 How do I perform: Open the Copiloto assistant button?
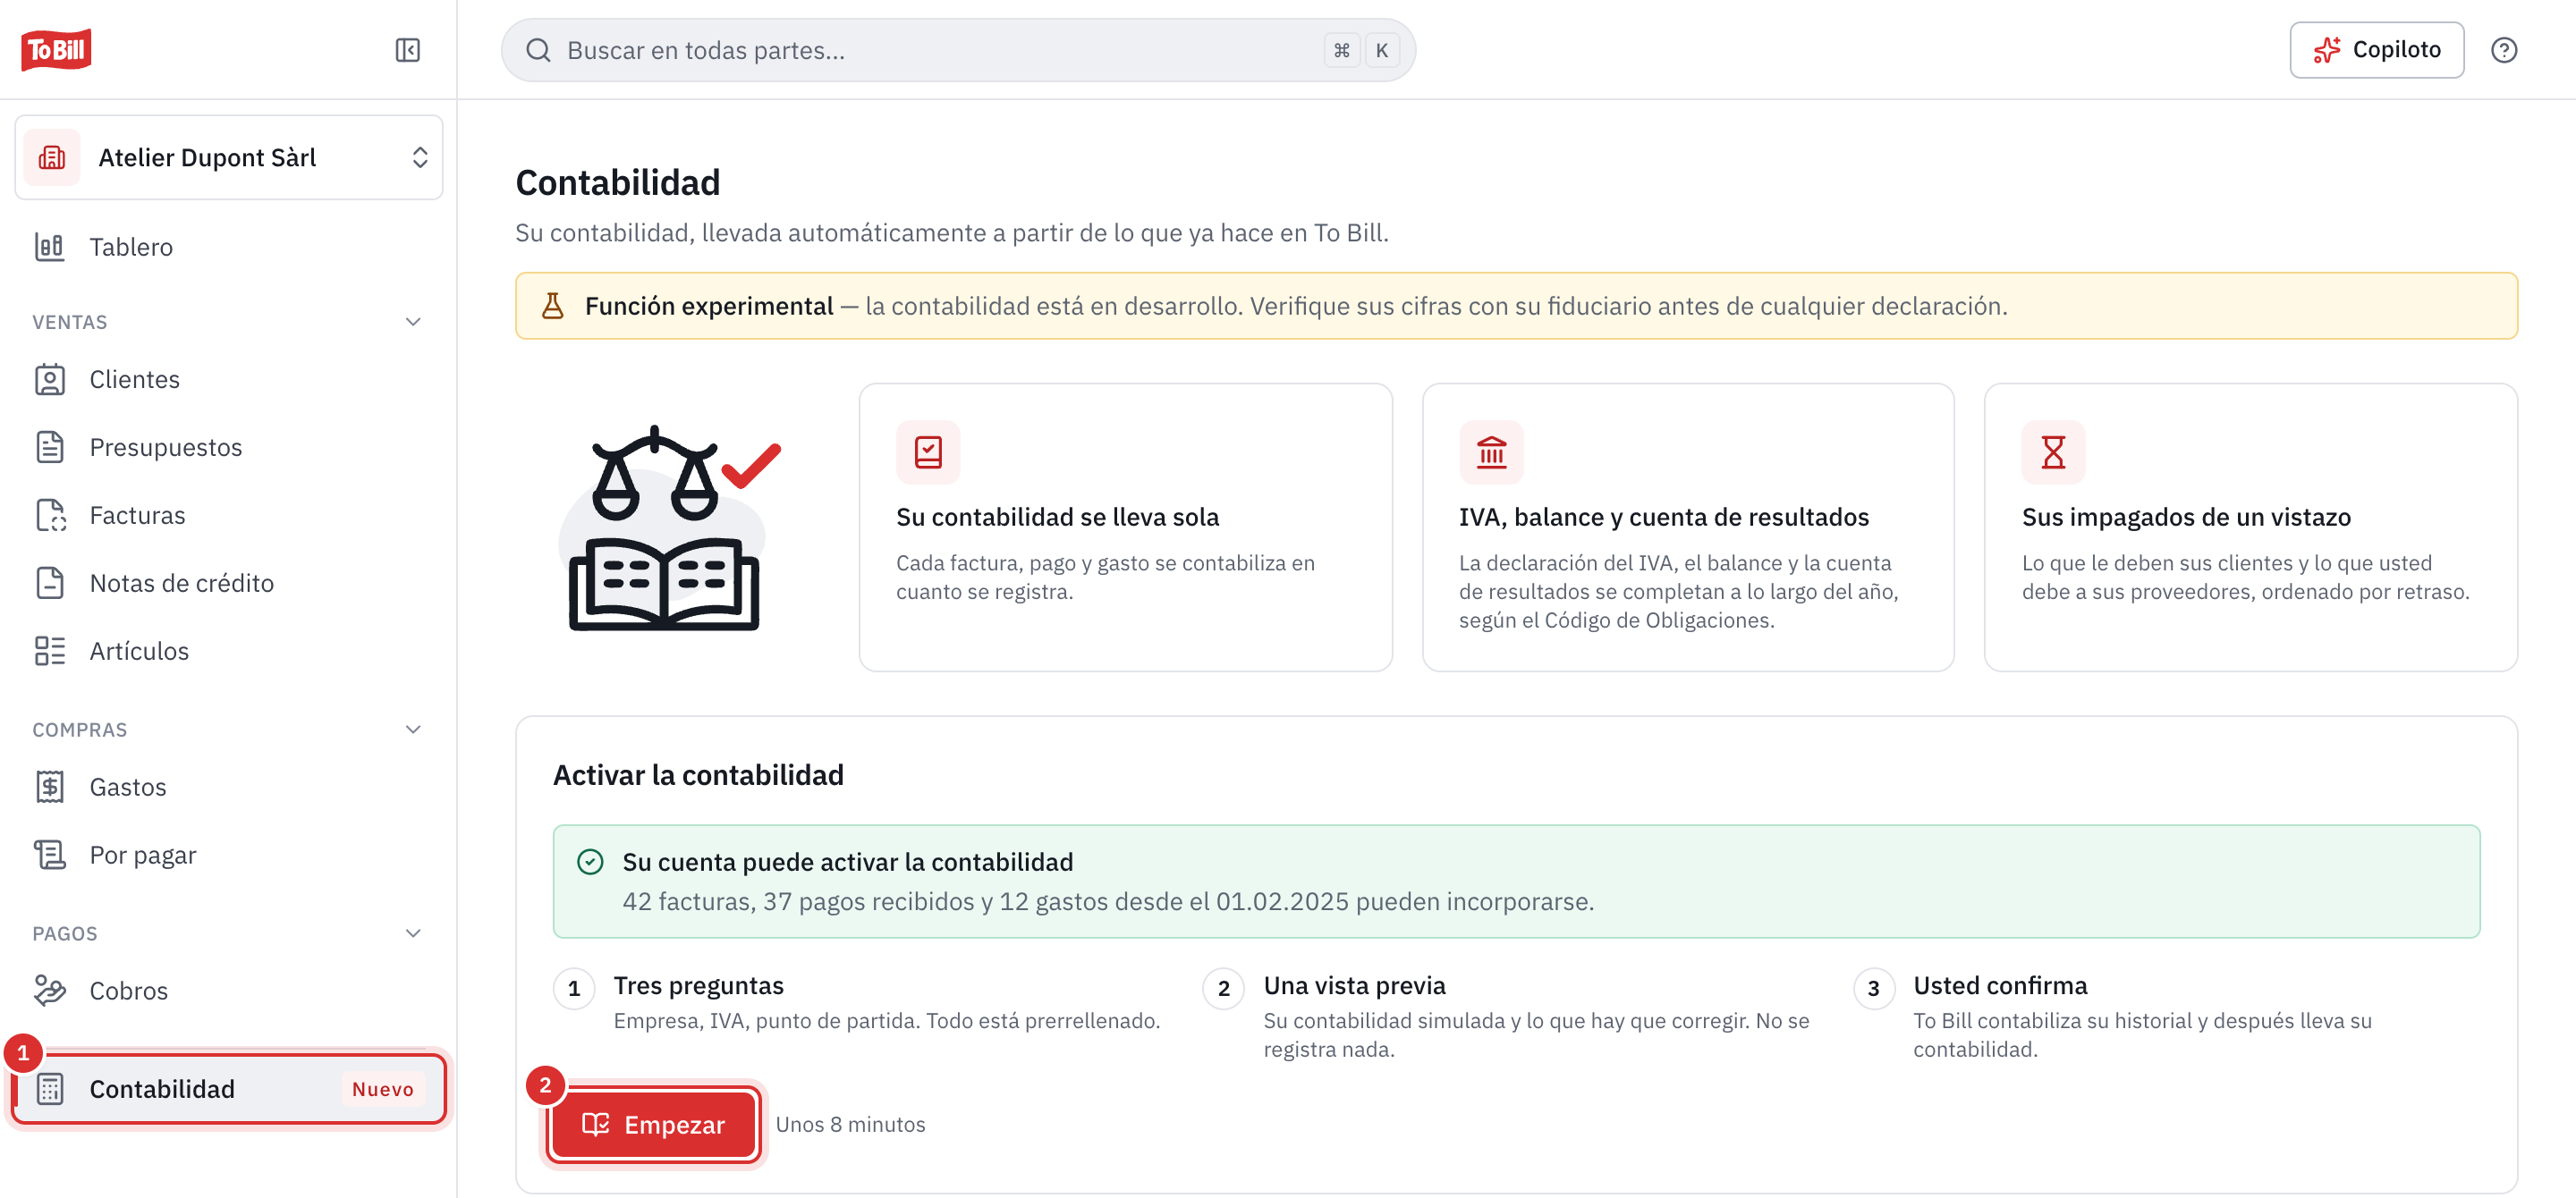2376,50
